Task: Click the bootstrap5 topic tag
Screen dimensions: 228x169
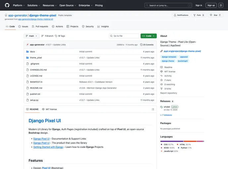Action: 183,61
